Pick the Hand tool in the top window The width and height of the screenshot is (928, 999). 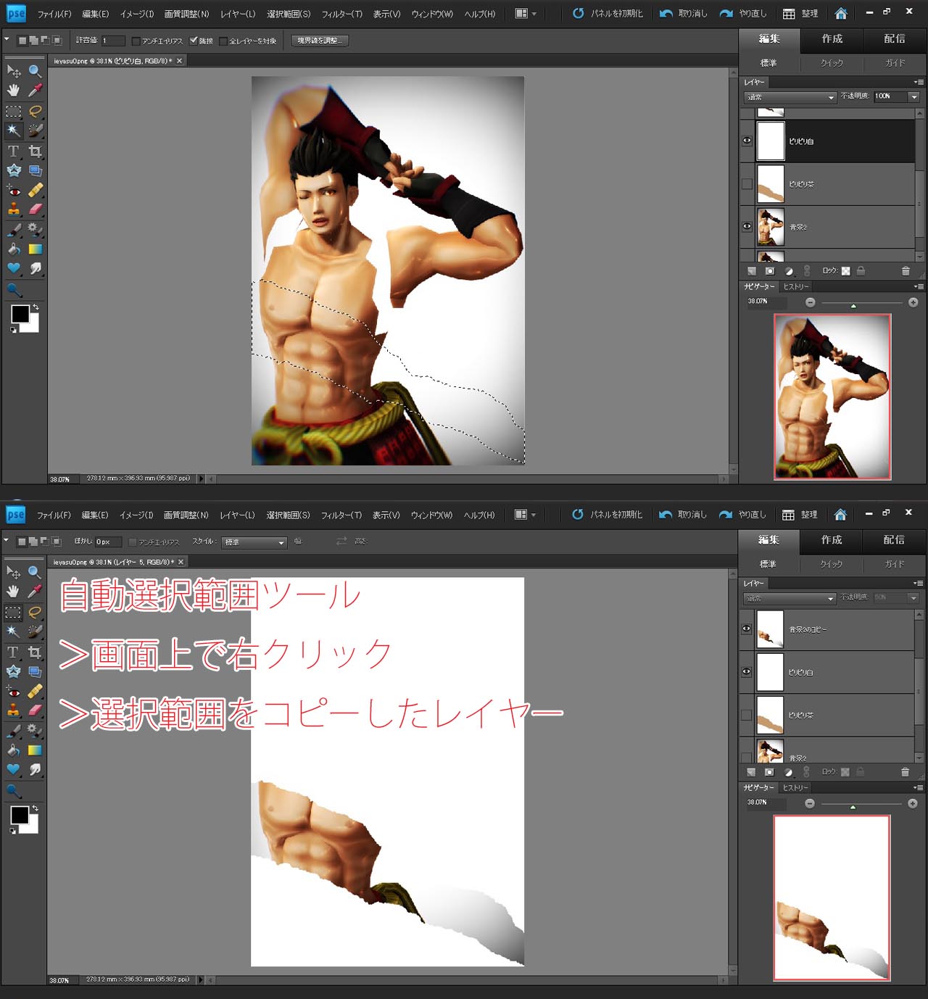14,91
